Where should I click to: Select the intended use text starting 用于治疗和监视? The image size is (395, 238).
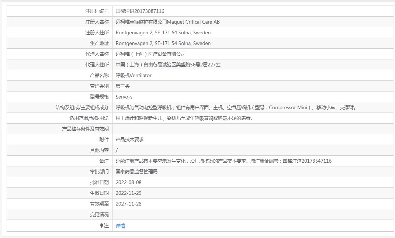(x=184, y=118)
